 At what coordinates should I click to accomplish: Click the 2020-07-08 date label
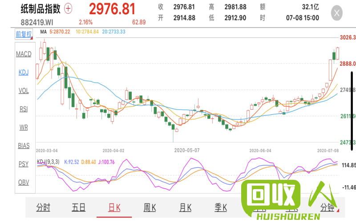pos(328,151)
